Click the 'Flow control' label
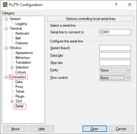The height and width of the screenshot is (134, 137). coord(59,78)
